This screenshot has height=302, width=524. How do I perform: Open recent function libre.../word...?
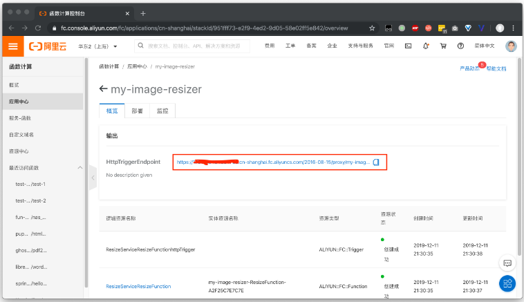tap(31, 267)
